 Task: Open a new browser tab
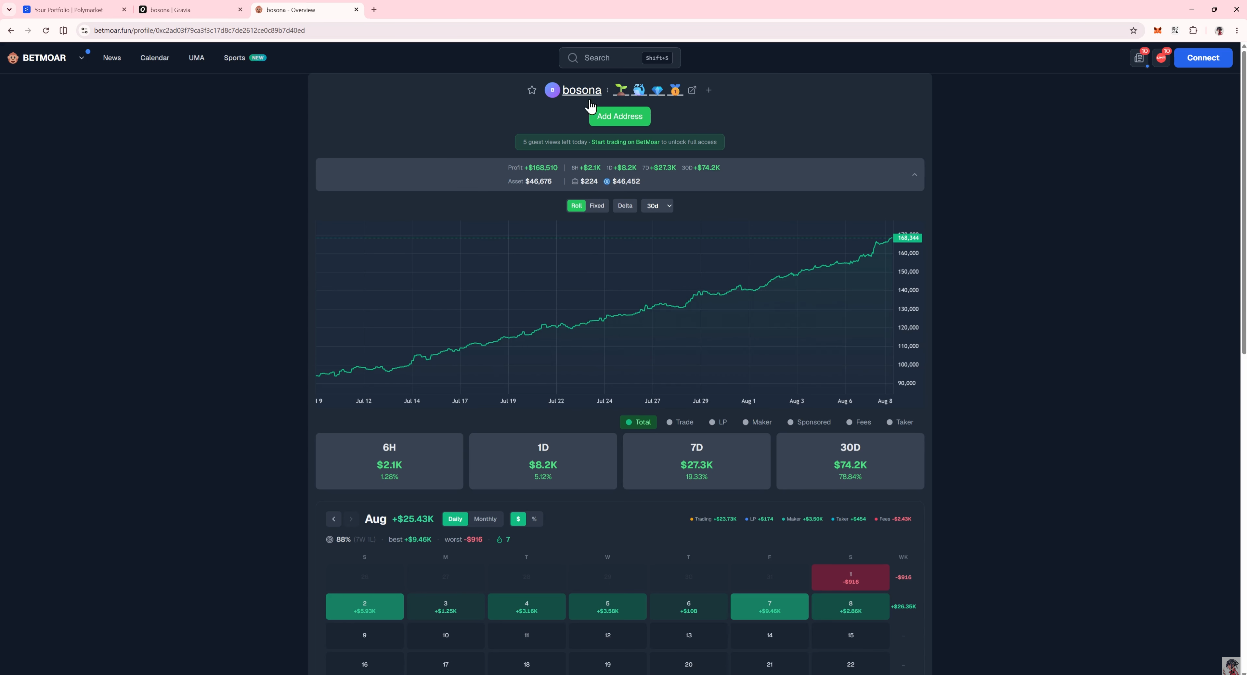(374, 10)
